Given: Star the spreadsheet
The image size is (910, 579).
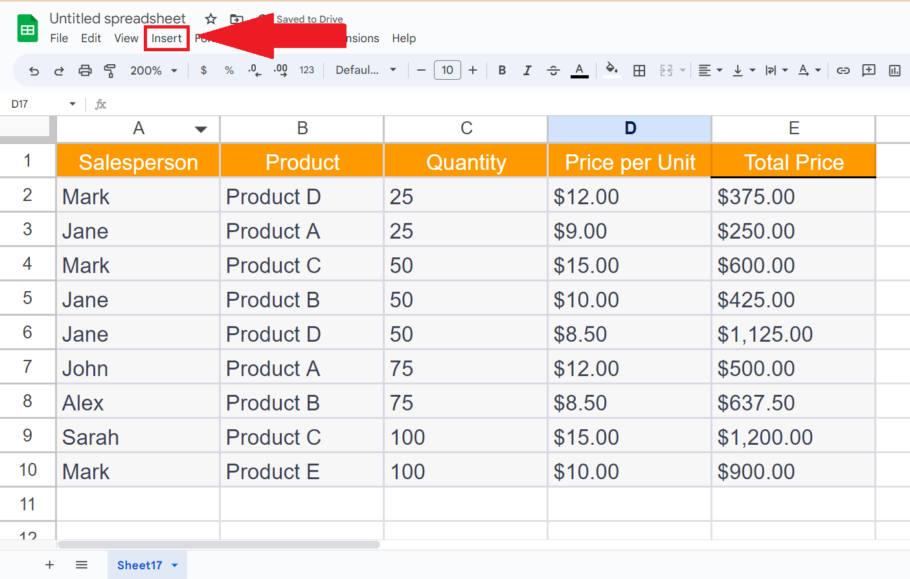Looking at the screenshot, I should click(210, 19).
